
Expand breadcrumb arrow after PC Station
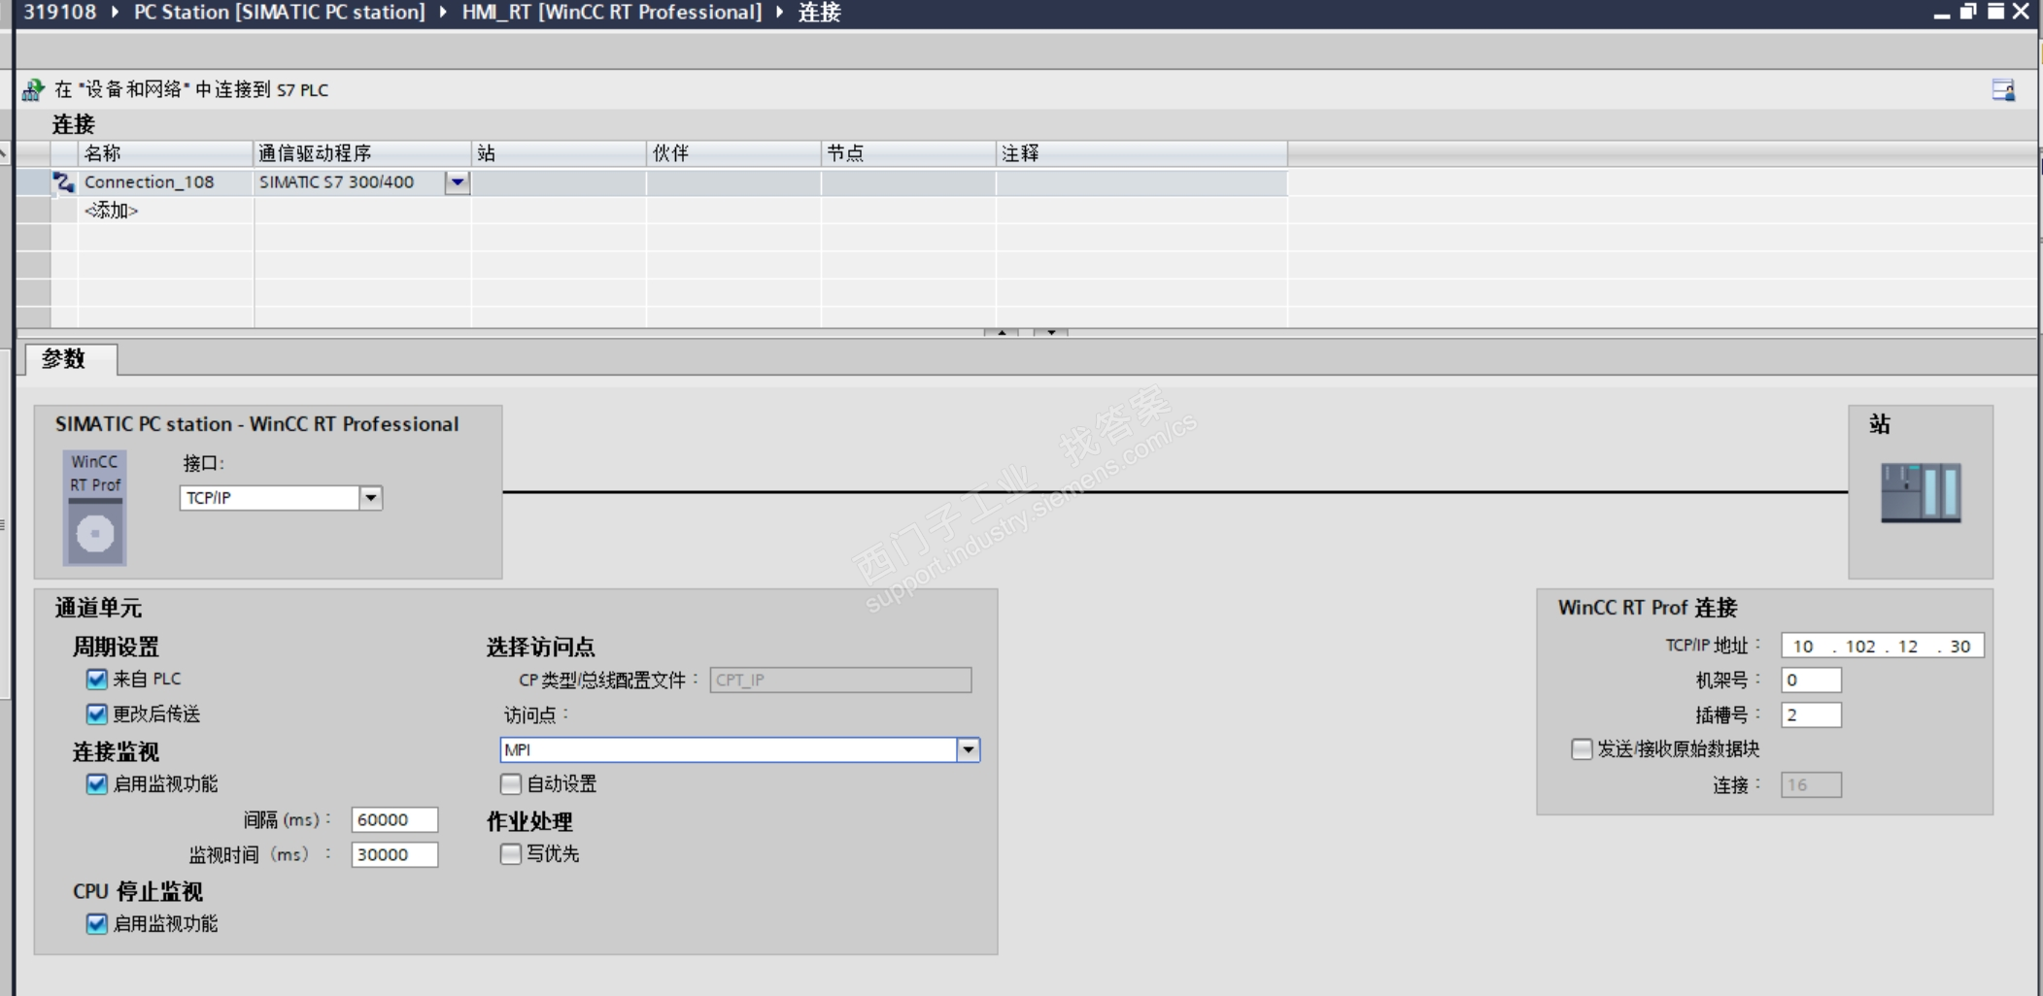(x=443, y=13)
